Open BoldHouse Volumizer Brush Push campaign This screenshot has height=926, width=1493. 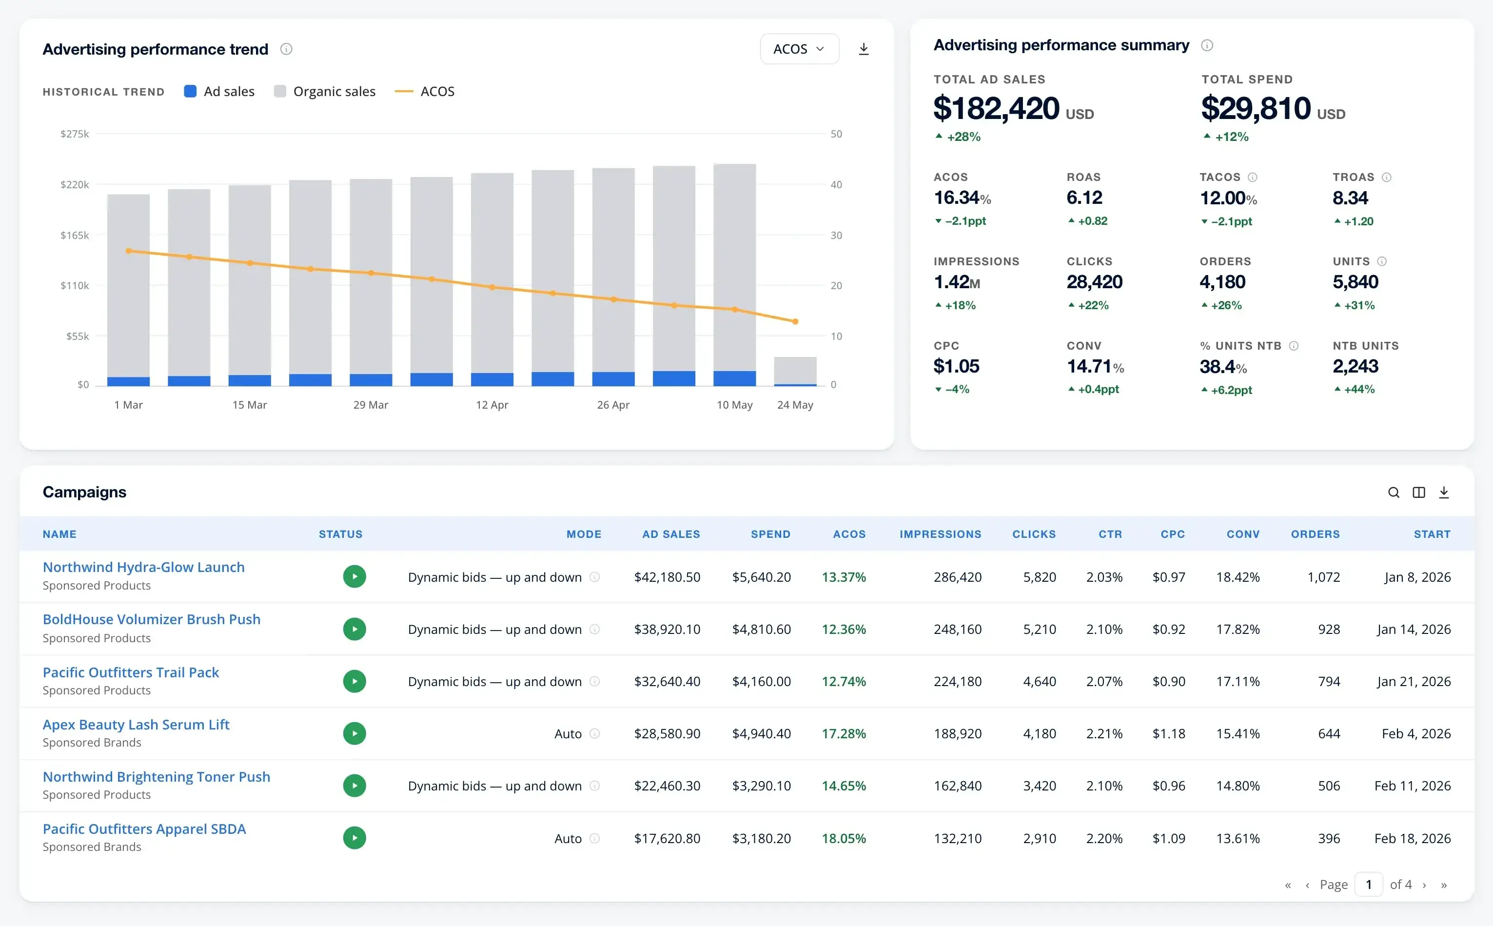(151, 619)
